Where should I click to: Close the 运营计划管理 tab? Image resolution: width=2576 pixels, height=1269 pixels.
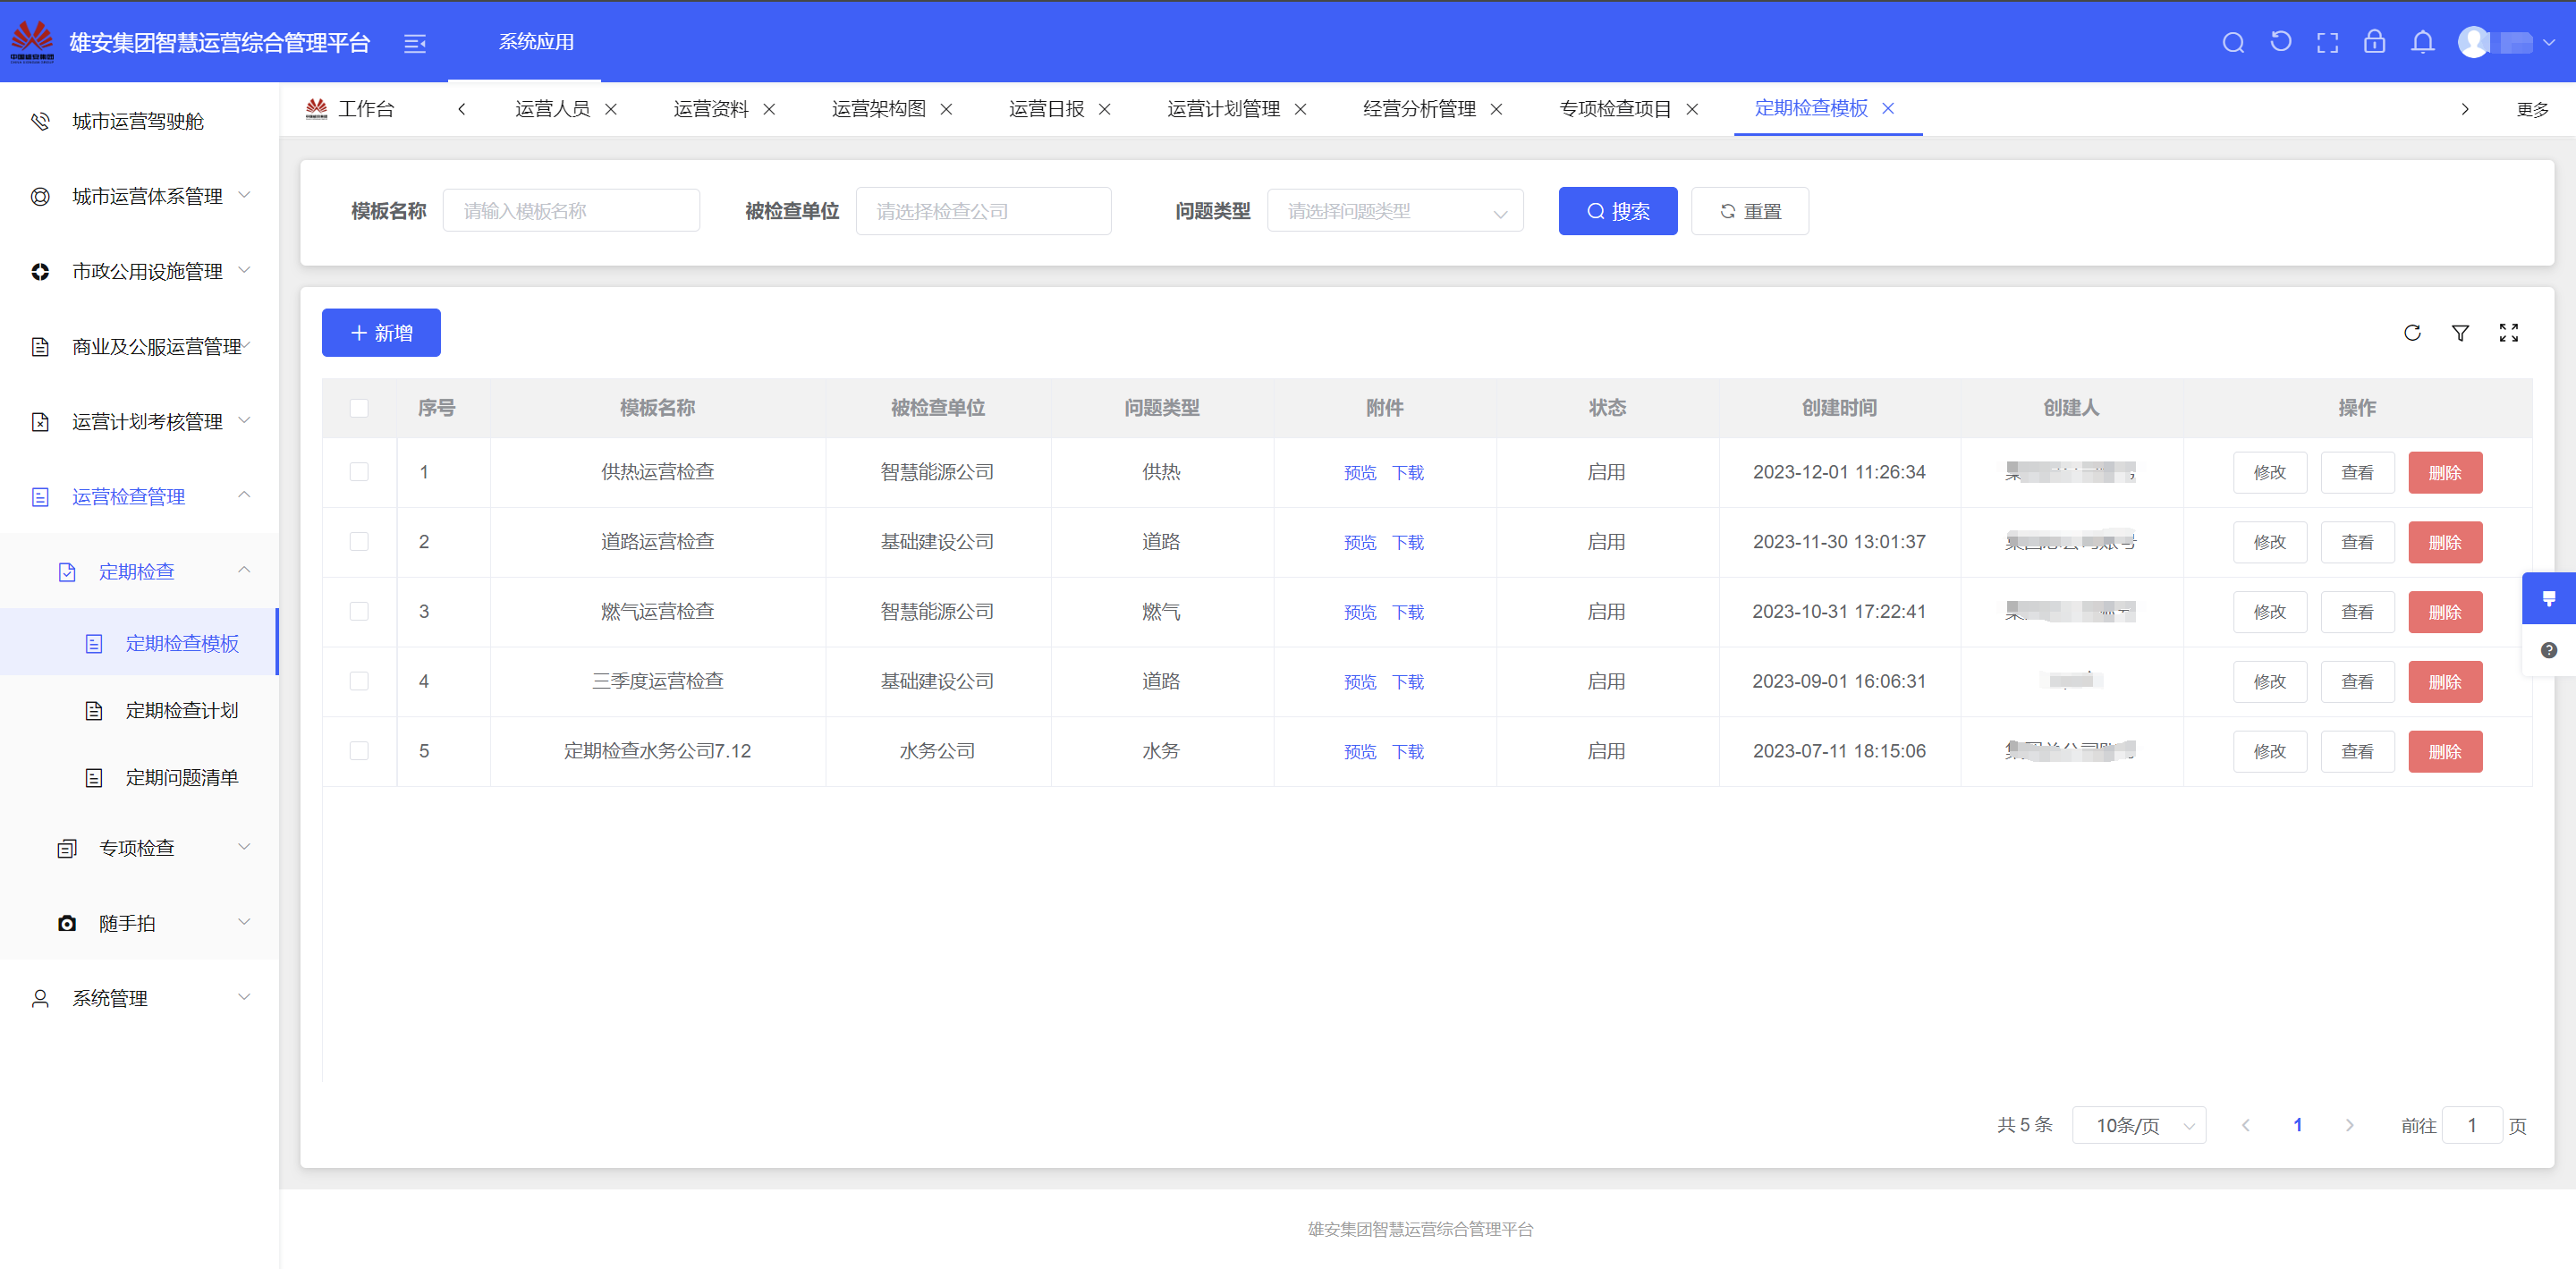(1301, 109)
